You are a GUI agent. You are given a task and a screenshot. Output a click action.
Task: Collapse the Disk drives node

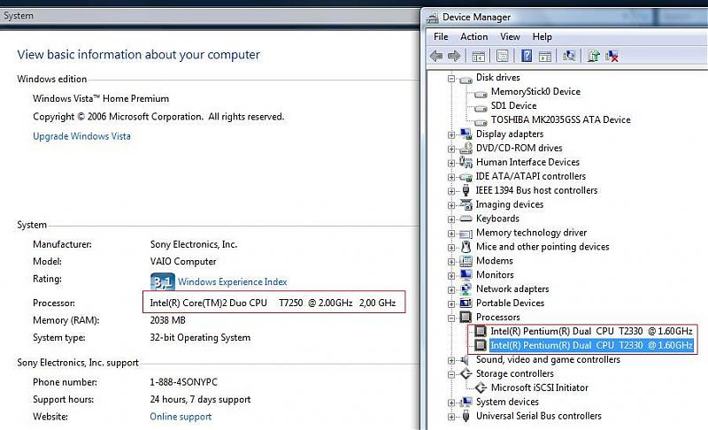[452, 78]
